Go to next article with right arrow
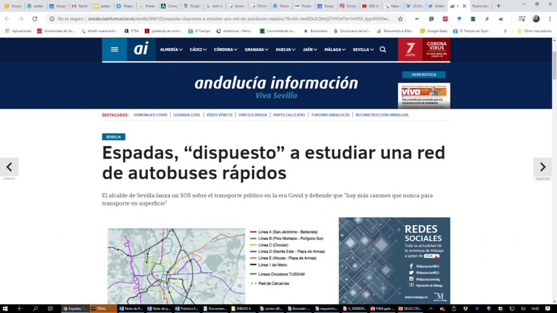 [x=542, y=167]
